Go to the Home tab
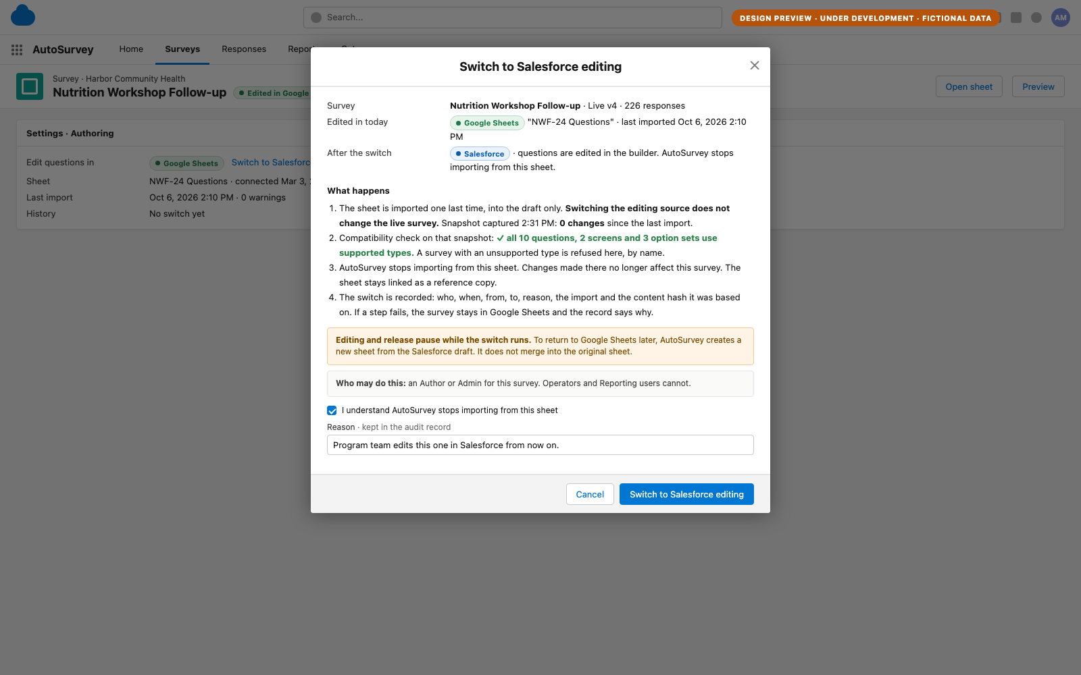Viewport: 1081px width, 675px height. [x=131, y=49]
